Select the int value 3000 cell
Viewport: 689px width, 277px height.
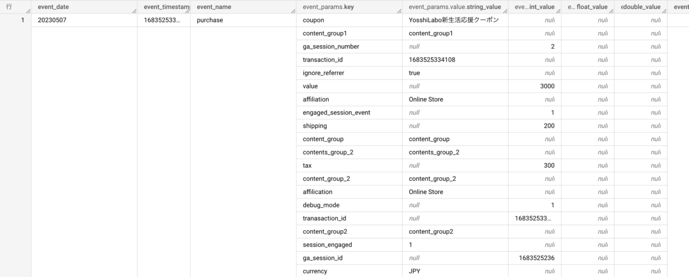pyautogui.click(x=547, y=86)
